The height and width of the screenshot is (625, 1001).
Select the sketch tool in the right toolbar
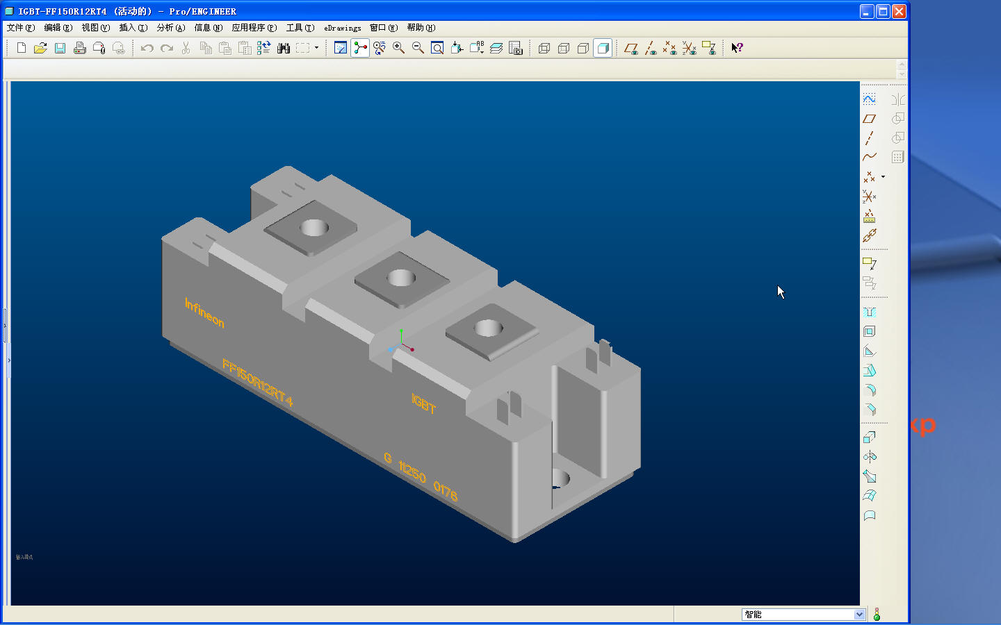[x=869, y=99]
